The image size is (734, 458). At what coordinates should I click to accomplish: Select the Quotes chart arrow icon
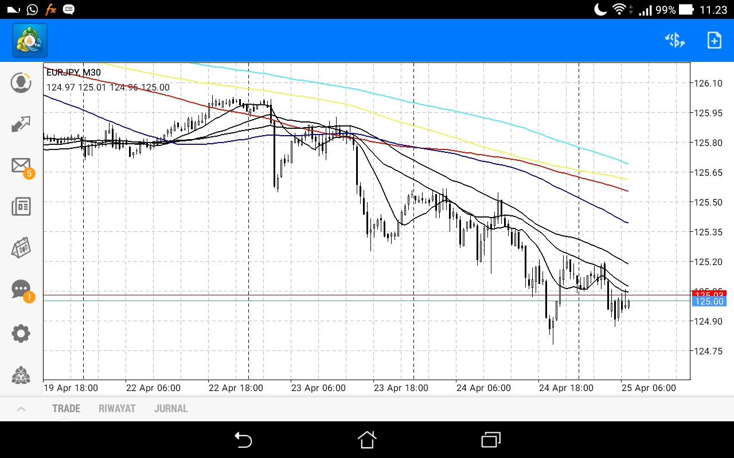pos(21,124)
